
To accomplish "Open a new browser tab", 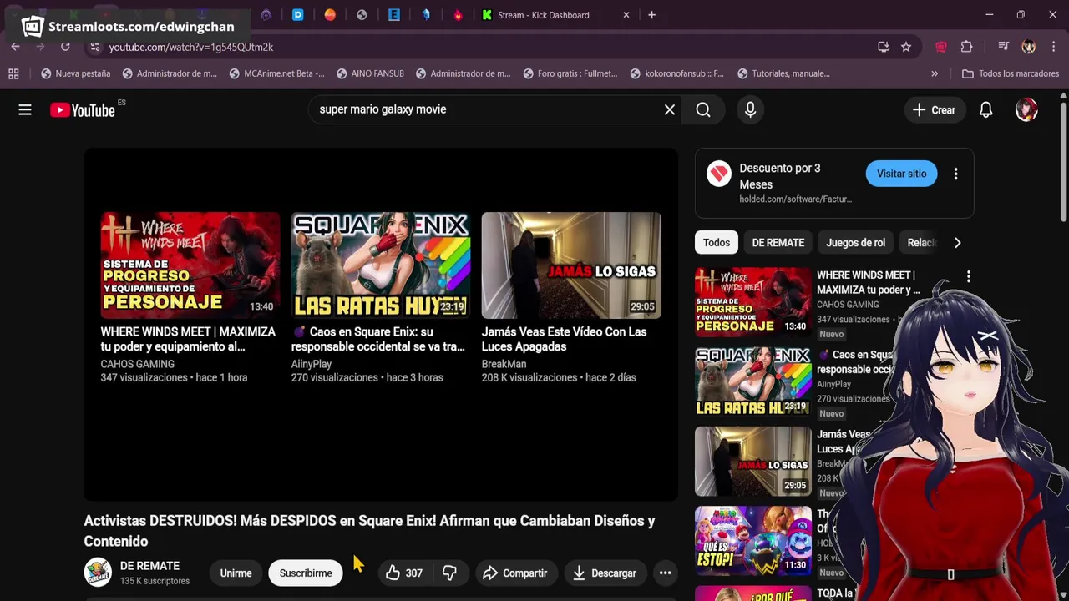I will click(652, 15).
